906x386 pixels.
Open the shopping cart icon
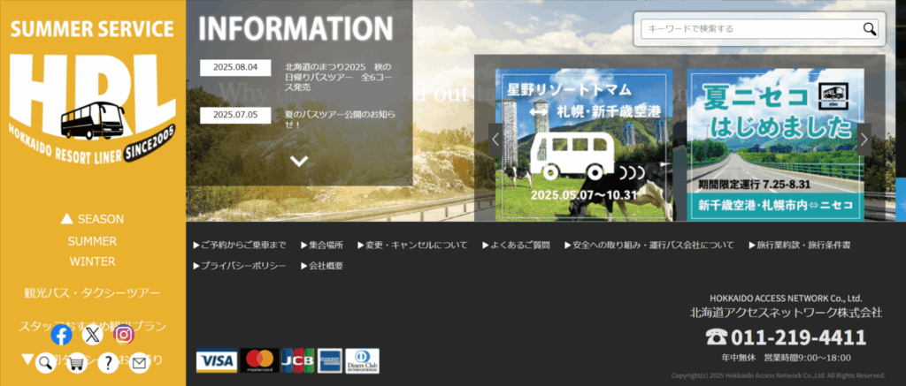click(x=77, y=362)
